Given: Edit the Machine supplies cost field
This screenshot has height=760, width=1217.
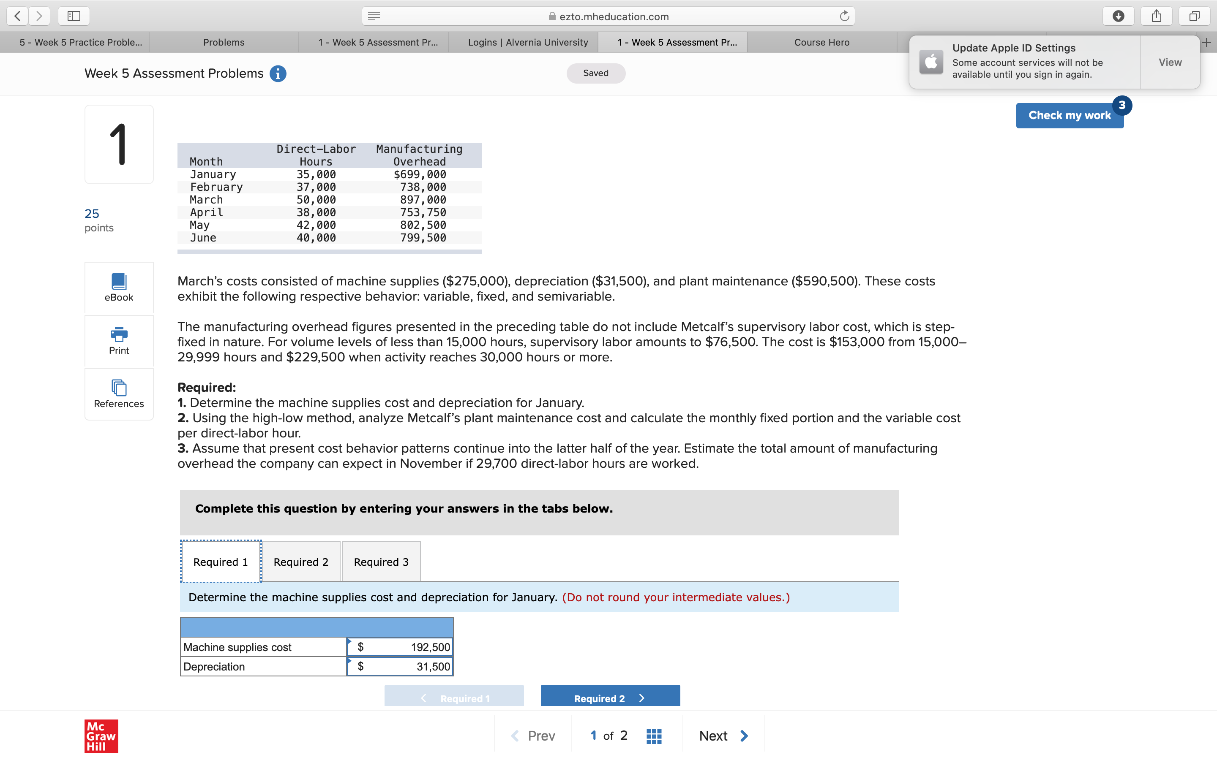Looking at the screenshot, I should (x=400, y=647).
